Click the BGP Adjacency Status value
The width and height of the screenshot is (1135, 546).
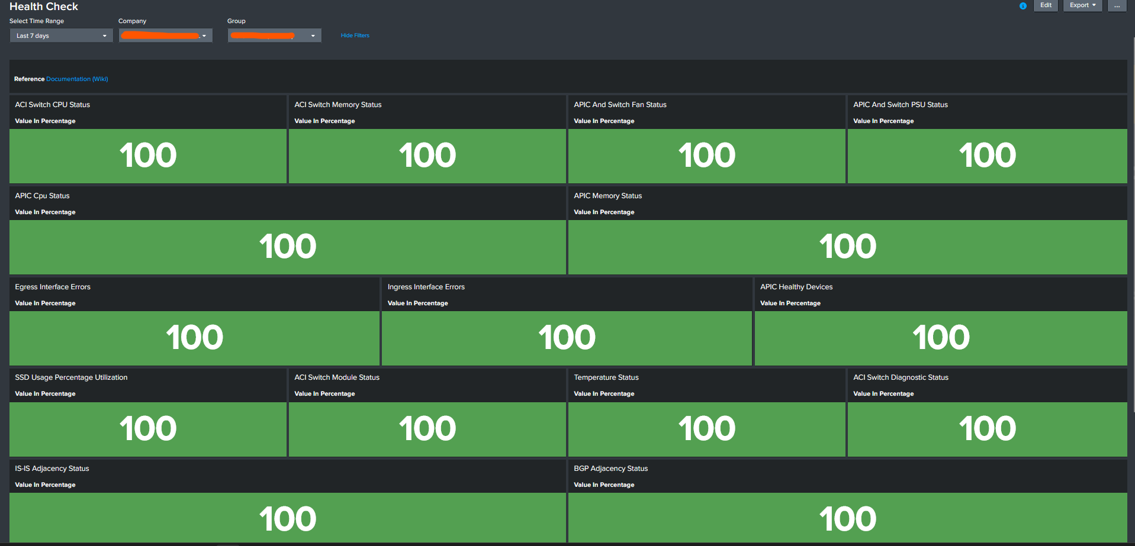(848, 518)
